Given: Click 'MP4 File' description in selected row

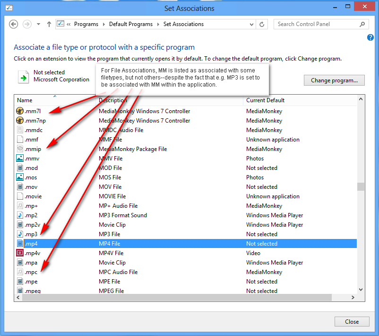Looking at the screenshot, I should tap(110, 244).
